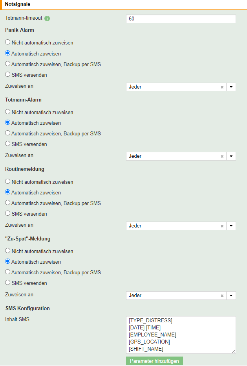Click into the Totmann-timeout input field
Image resolution: width=247 pixels, height=366 pixels.
(181, 19)
